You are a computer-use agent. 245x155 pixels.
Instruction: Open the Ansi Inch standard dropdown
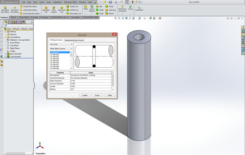(61, 44)
